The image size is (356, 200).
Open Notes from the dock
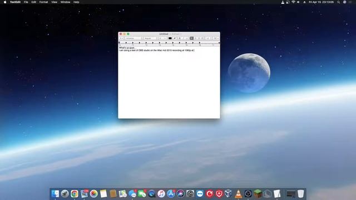pos(103,194)
